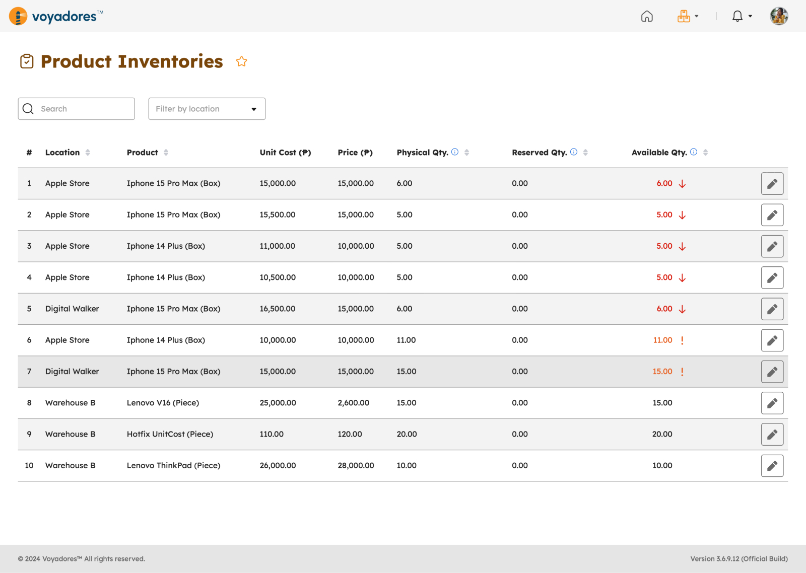Edit row 4 with unit cost 10,500.00
806x573 pixels.
pos(772,278)
